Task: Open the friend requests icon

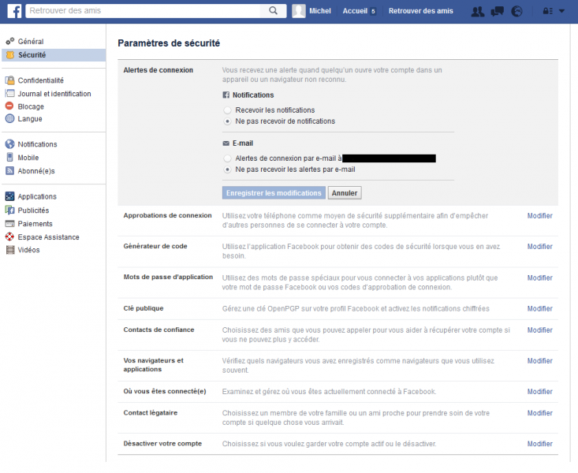Action: [477, 11]
